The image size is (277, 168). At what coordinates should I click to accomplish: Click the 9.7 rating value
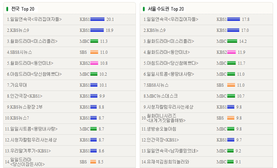pos(239,140)
